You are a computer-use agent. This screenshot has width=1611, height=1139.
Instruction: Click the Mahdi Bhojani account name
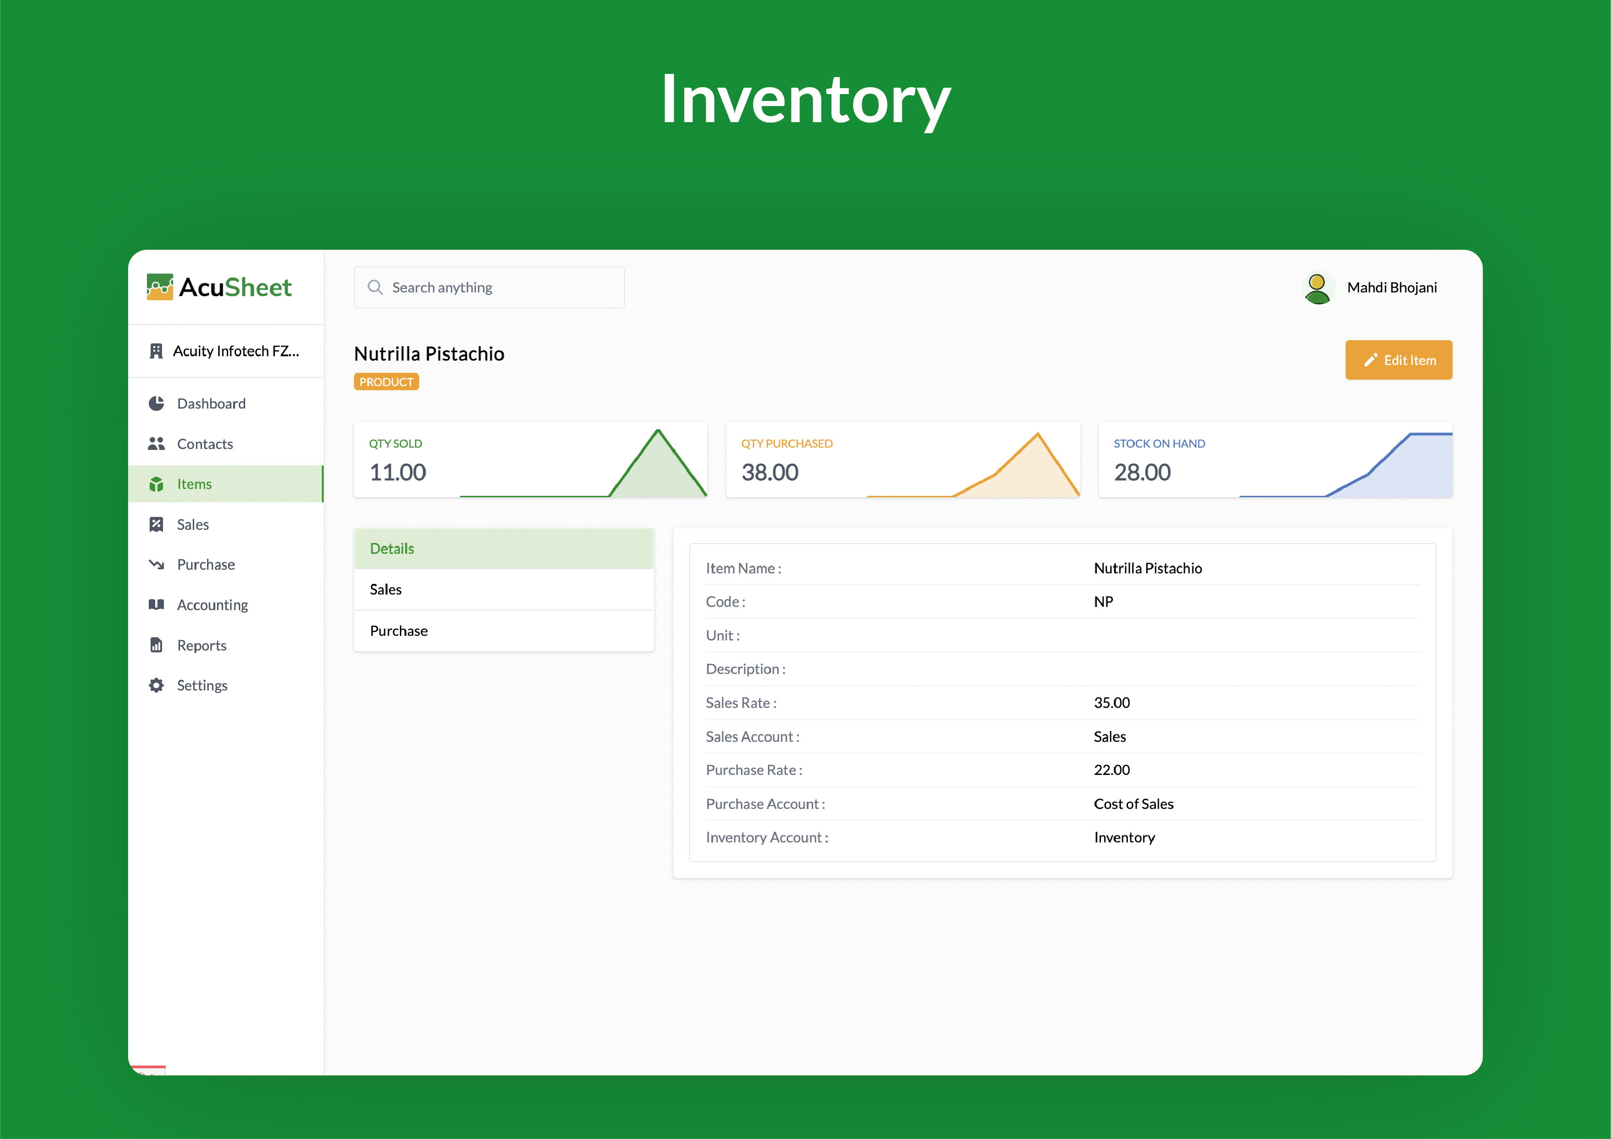[1392, 287]
